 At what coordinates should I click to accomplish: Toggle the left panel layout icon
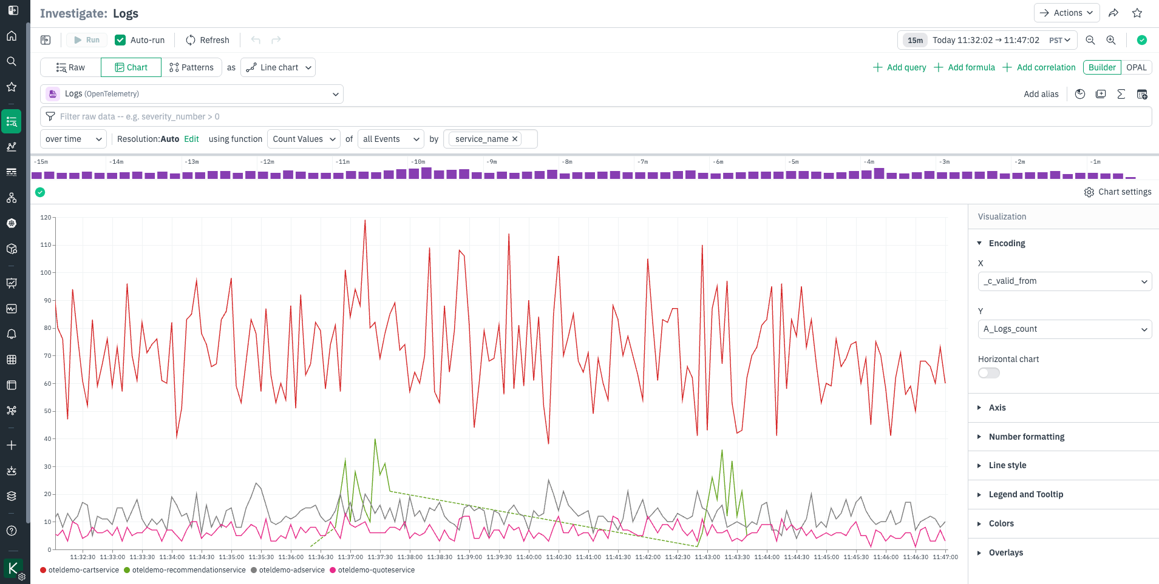(x=46, y=40)
